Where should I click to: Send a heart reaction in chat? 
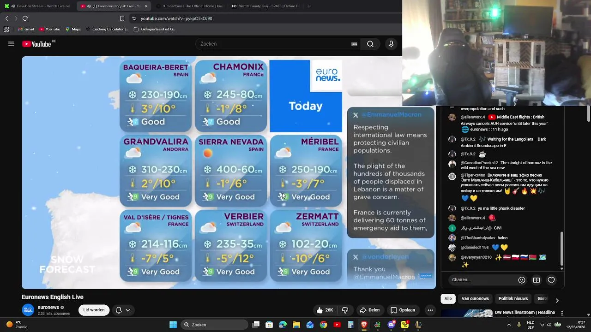point(551,280)
